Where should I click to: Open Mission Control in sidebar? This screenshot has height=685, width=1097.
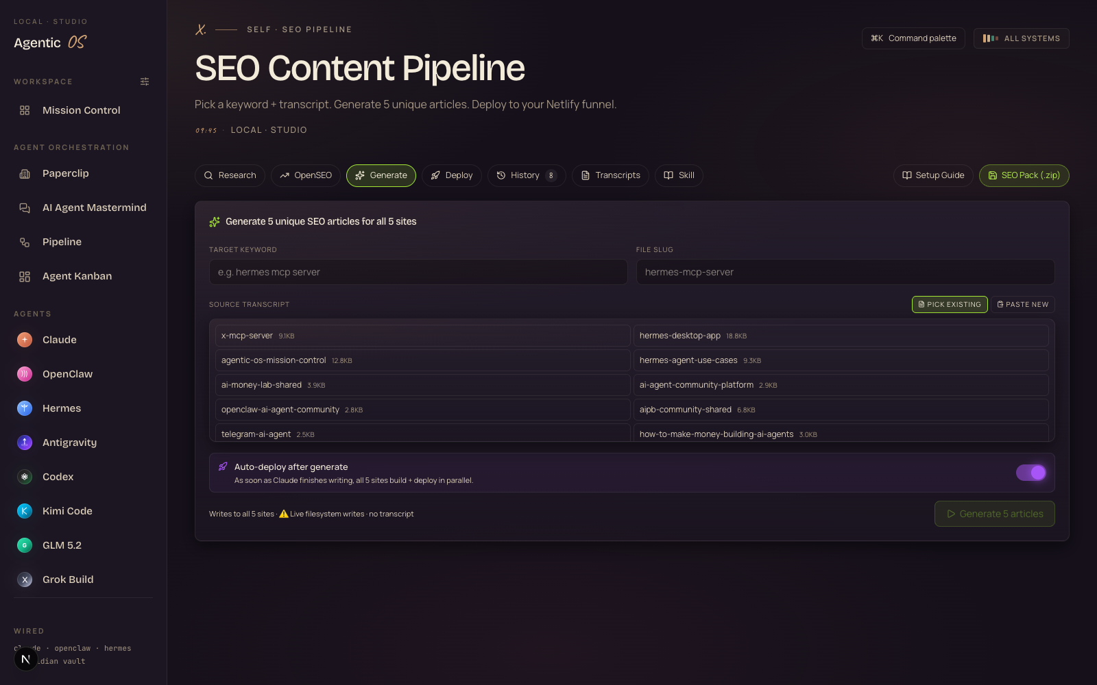pyautogui.click(x=83, y=110)
